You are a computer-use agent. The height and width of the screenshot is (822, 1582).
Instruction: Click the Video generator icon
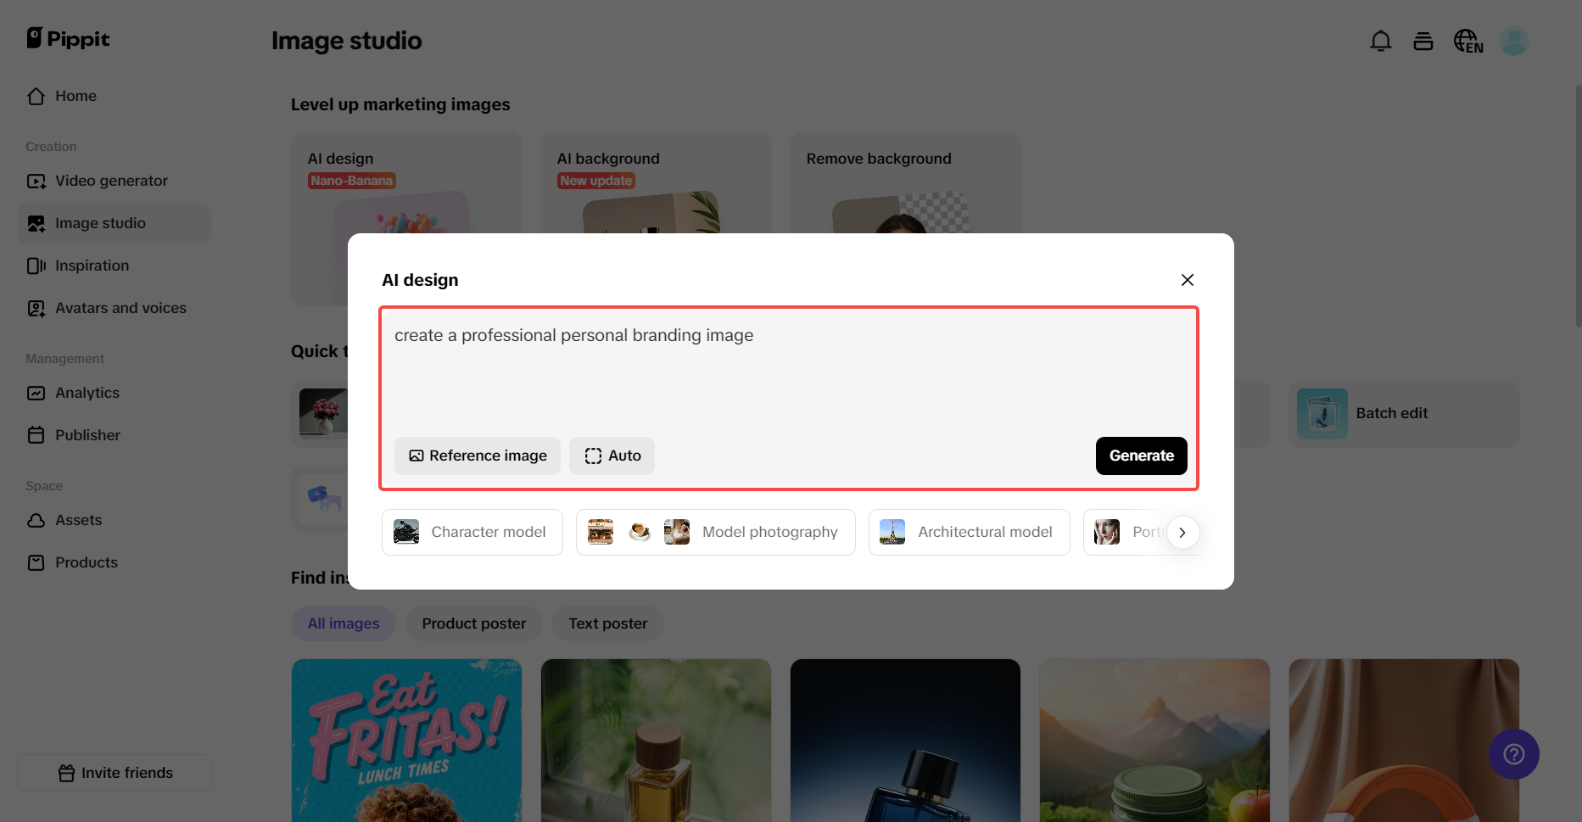coord(36,181)
